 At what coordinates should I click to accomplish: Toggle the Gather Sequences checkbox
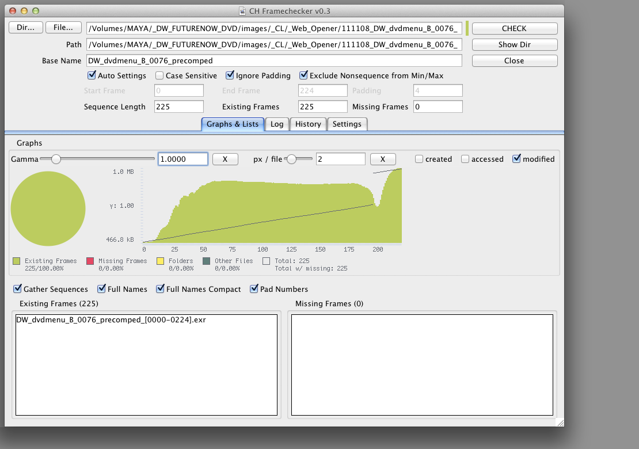[x=17, y=288]
